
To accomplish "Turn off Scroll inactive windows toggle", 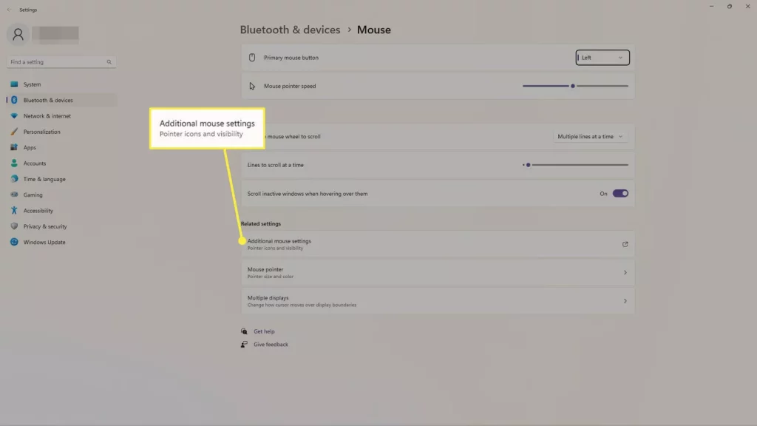I will tap(620, 194).
